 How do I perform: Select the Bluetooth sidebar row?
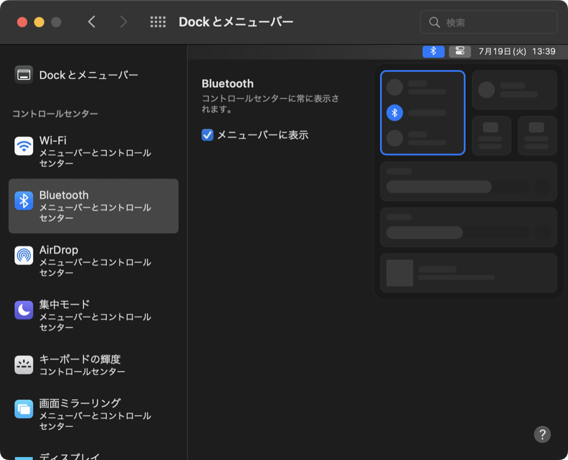(x=94, y=206)
